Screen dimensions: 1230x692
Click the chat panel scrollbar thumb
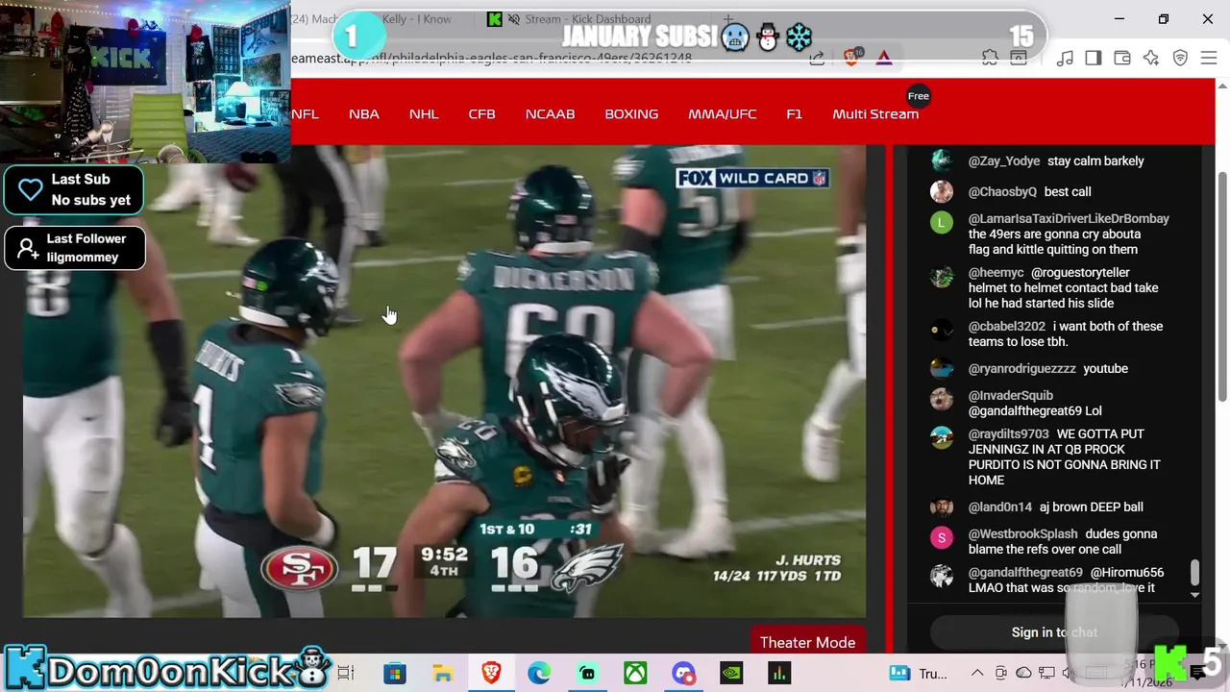[1194, 573]
